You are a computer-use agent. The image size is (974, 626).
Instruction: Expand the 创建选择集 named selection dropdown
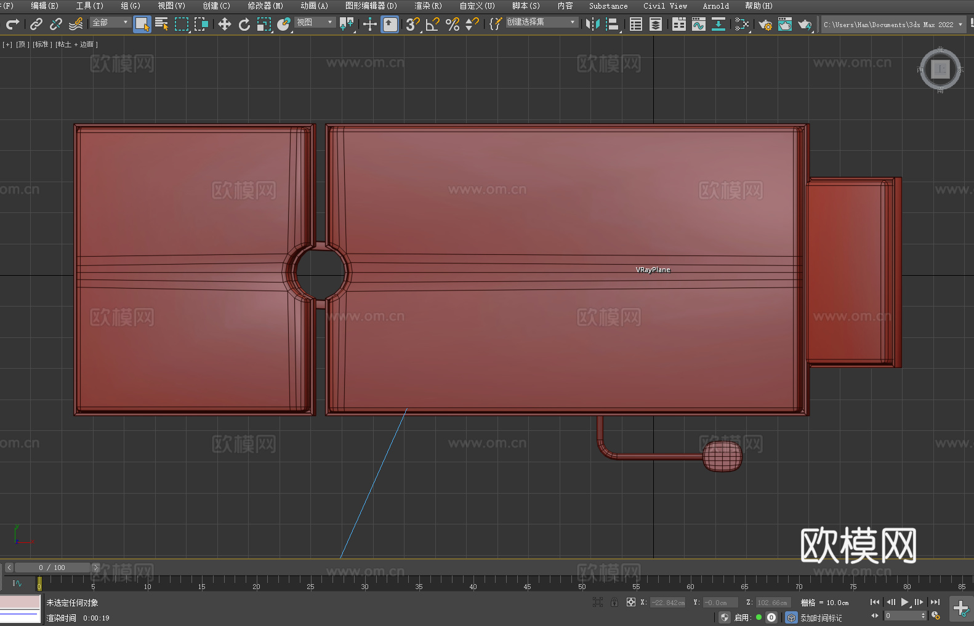pyautogui.click(x=541, y=22)
